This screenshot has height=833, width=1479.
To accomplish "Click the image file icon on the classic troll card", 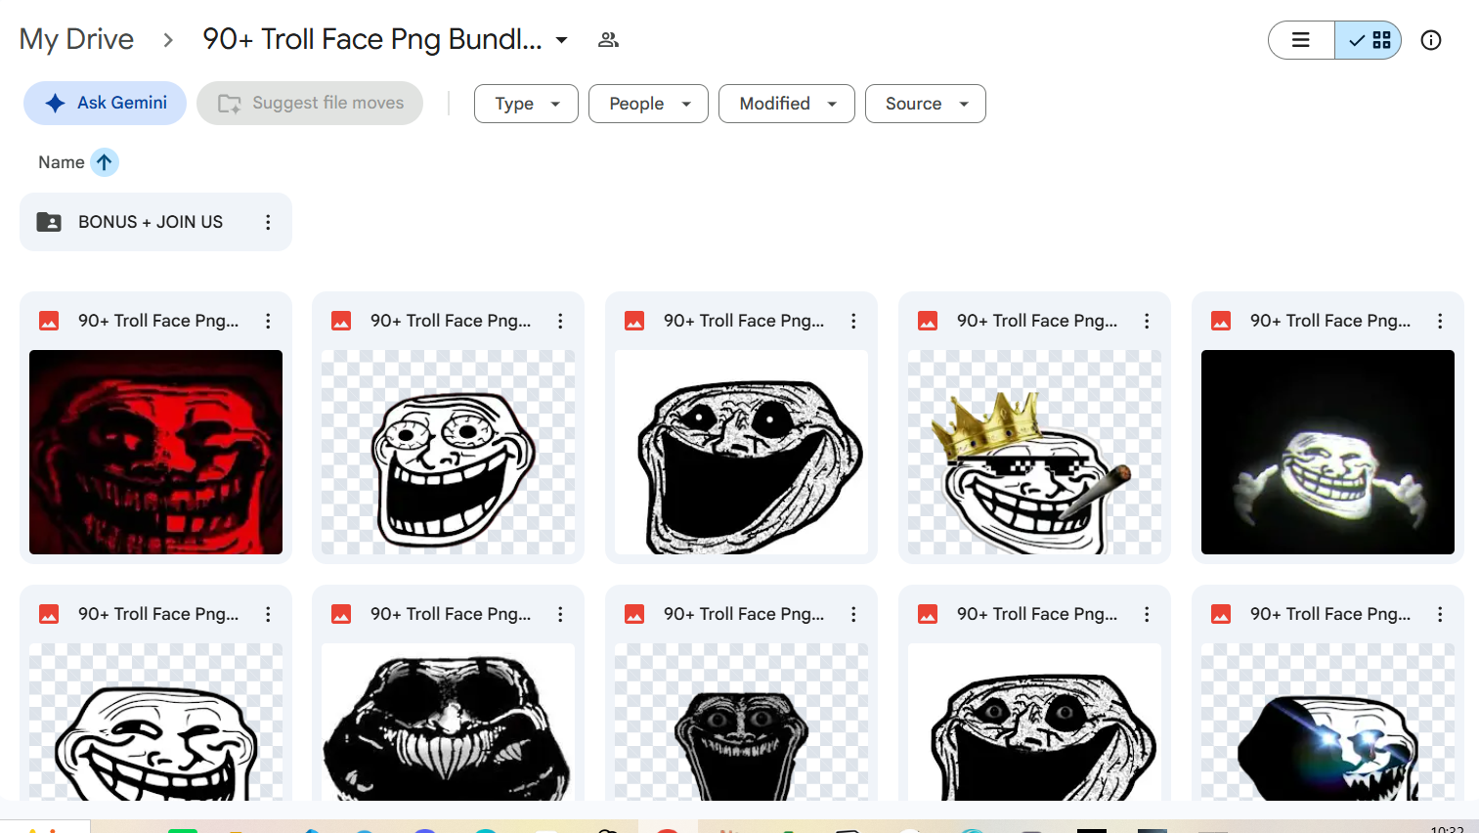I will (49, 614).
